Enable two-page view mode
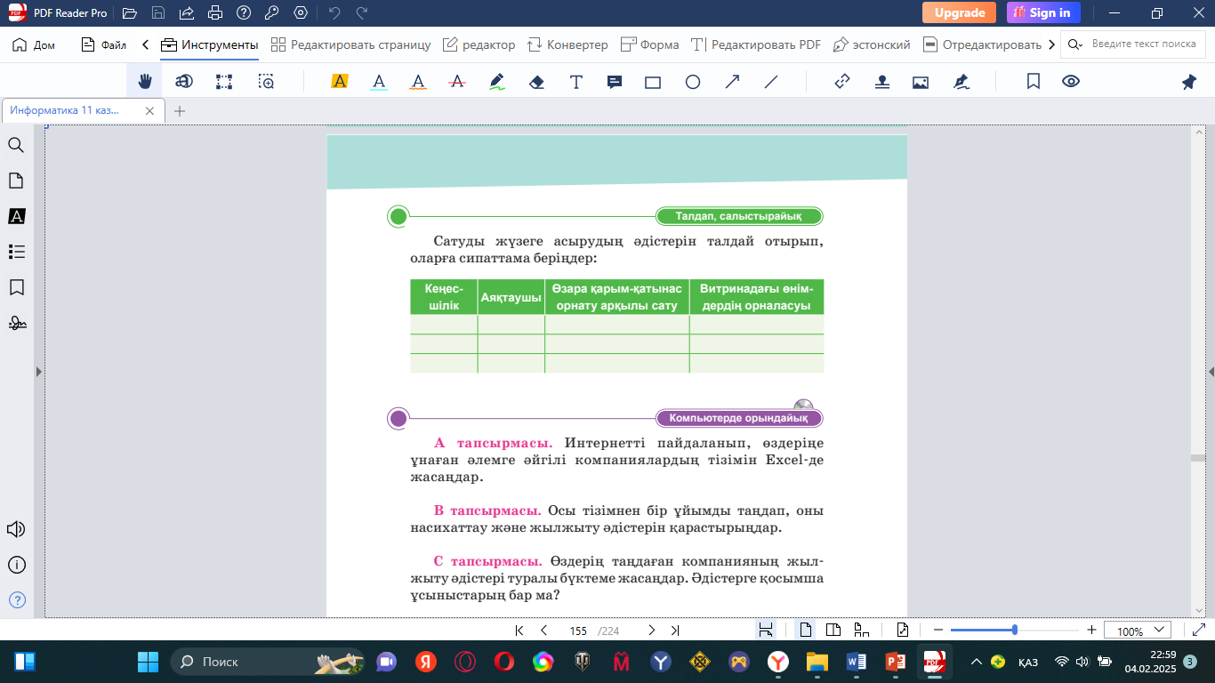 (833, 631)
